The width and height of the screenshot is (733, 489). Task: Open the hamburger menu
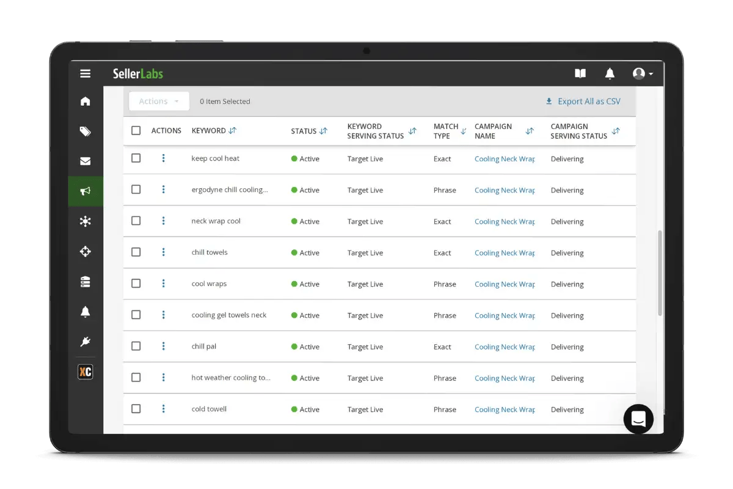tap(86, 74)
